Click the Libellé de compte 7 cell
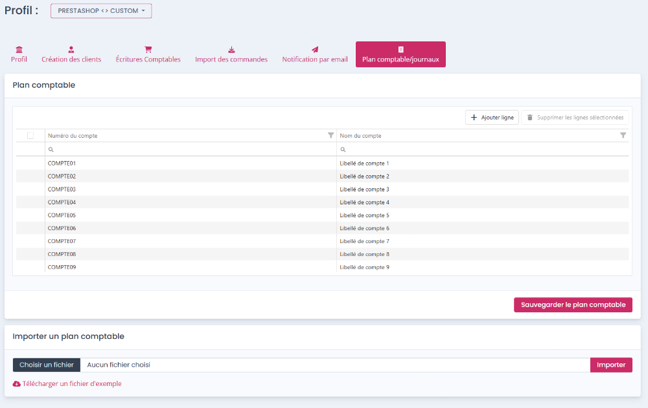This screenshot has height=408, width=648. pyautogui.click(x=483, y=241)
